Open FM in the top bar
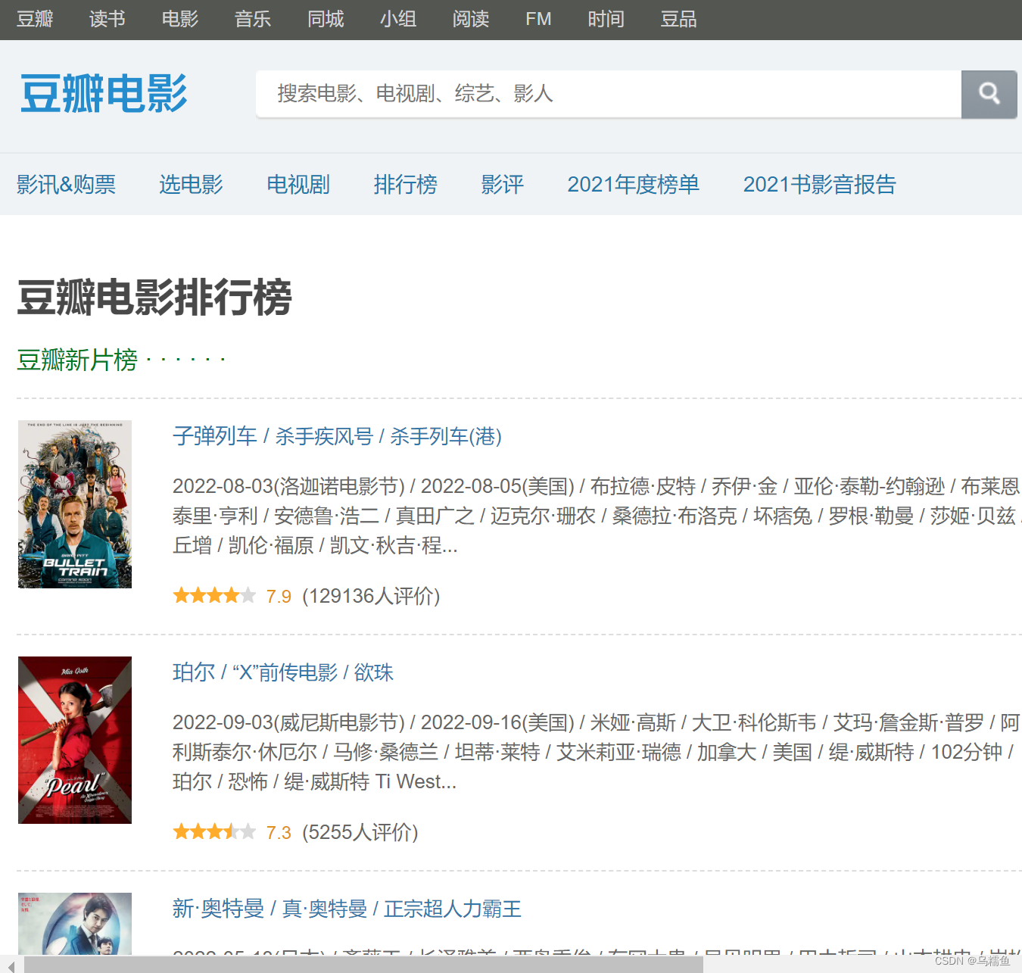Image resolution: width=1022 pixels, height=973 pixels. (x=538, y=19)
